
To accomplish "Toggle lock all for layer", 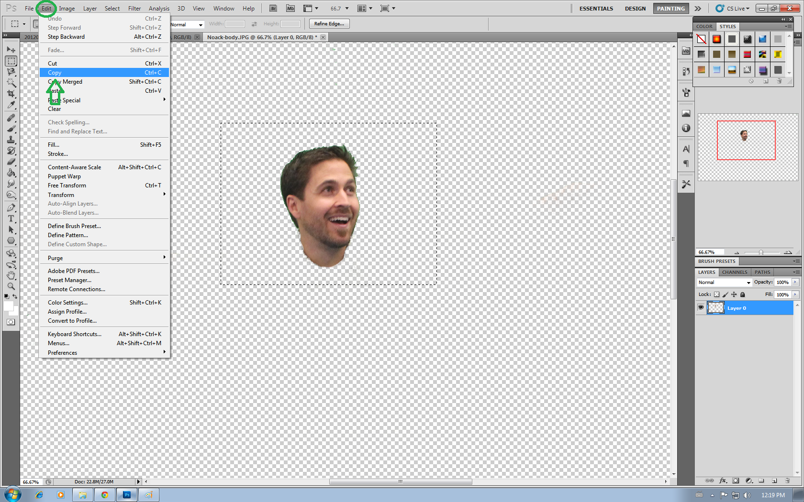I will [743, 295].
